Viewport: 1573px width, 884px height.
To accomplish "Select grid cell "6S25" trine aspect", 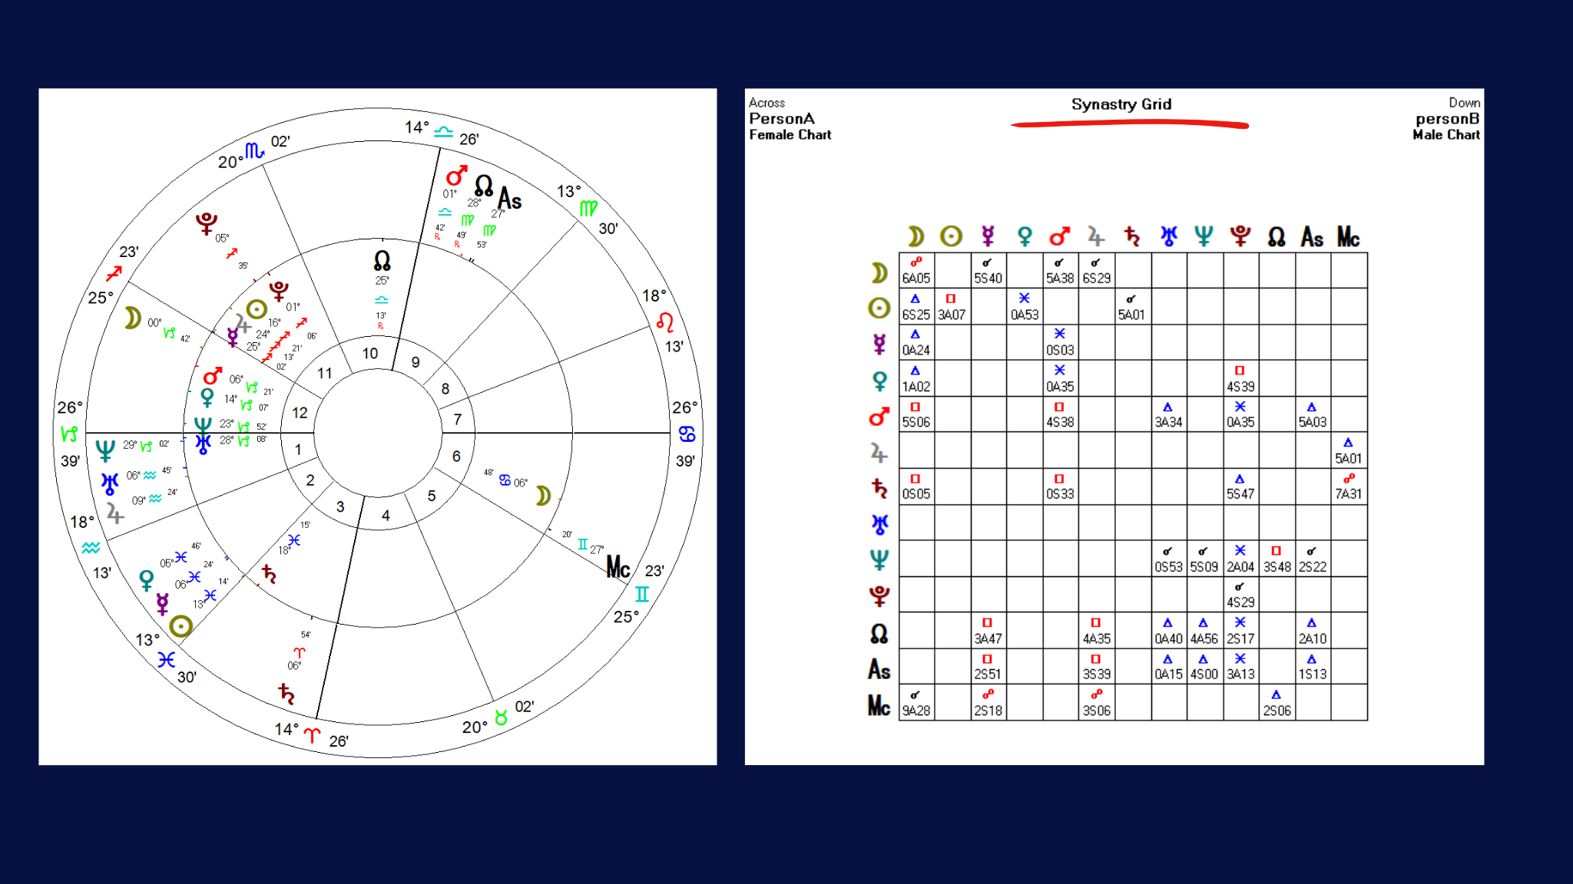I will click(916, 307).
